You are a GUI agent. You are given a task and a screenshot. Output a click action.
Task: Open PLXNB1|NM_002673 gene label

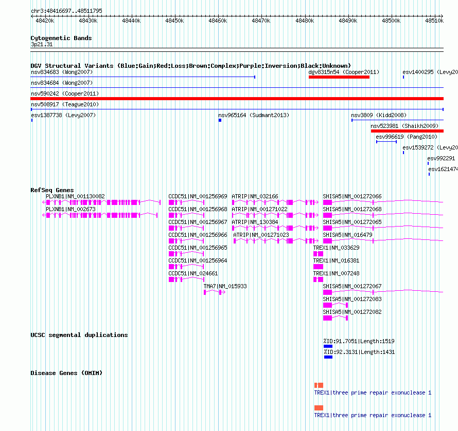click(x=71, y=209)
